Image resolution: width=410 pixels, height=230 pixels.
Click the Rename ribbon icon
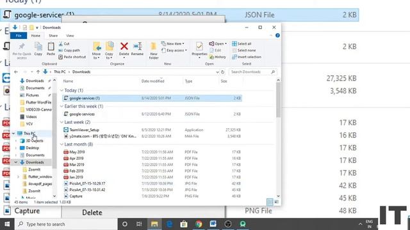[x=137, y=47]
